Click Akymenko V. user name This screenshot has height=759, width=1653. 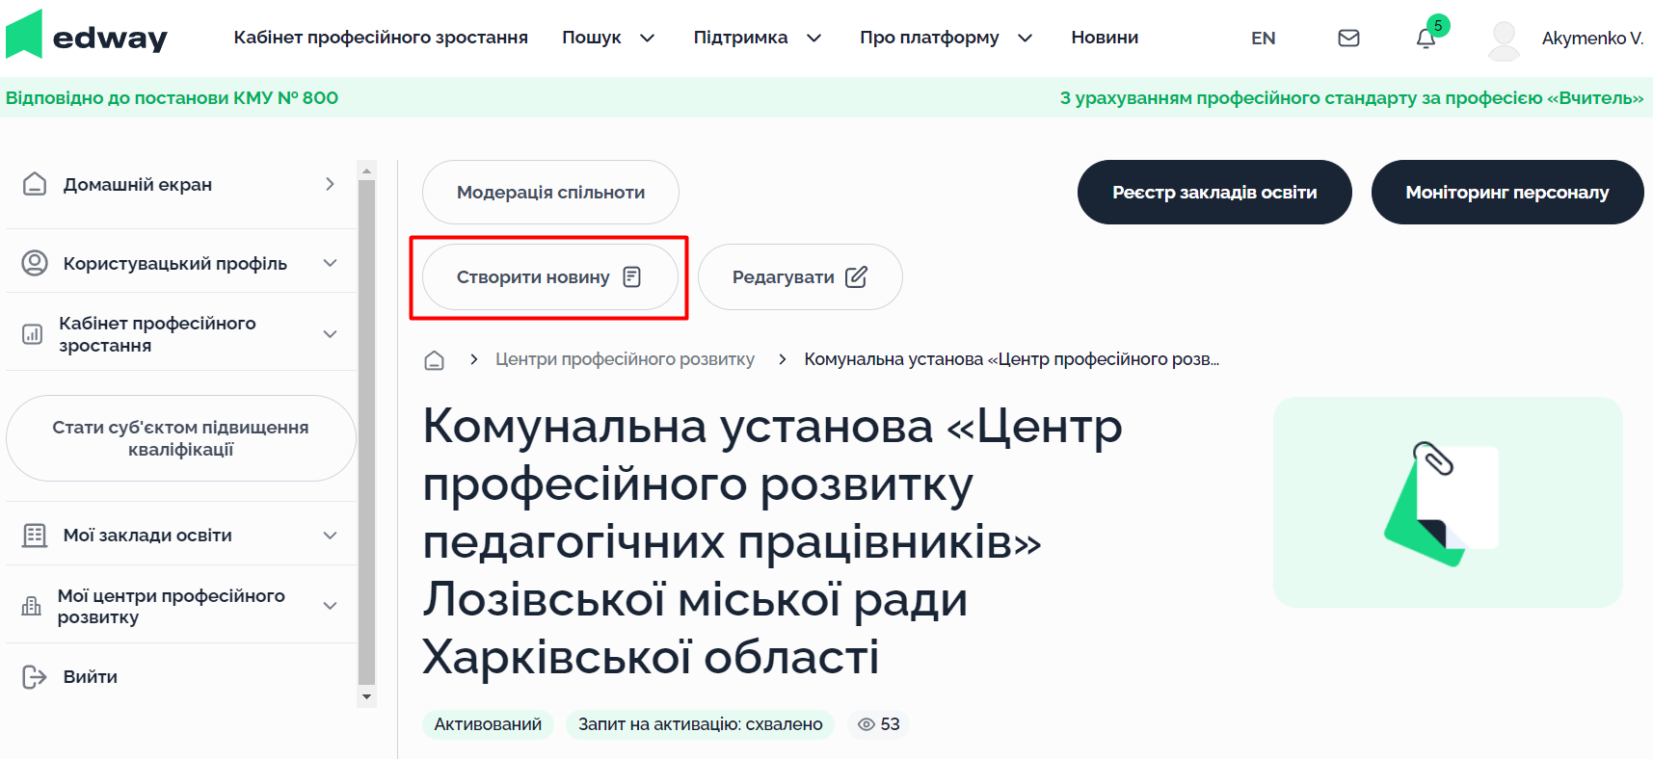pyautogui.click(x=1592, y=39)
